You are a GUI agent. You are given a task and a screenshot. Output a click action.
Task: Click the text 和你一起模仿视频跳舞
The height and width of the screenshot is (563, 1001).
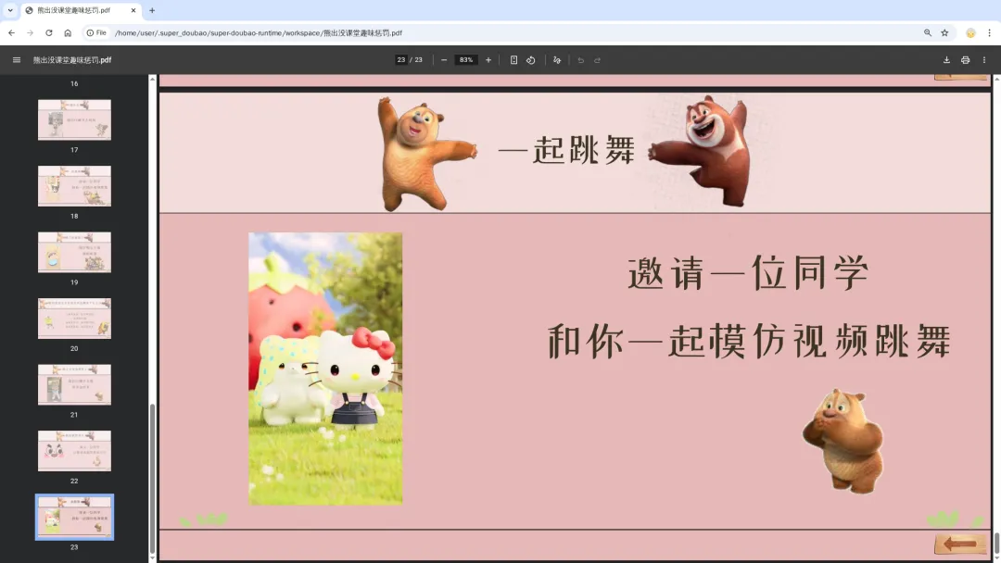pyautogui.click(x=750, y=341)
